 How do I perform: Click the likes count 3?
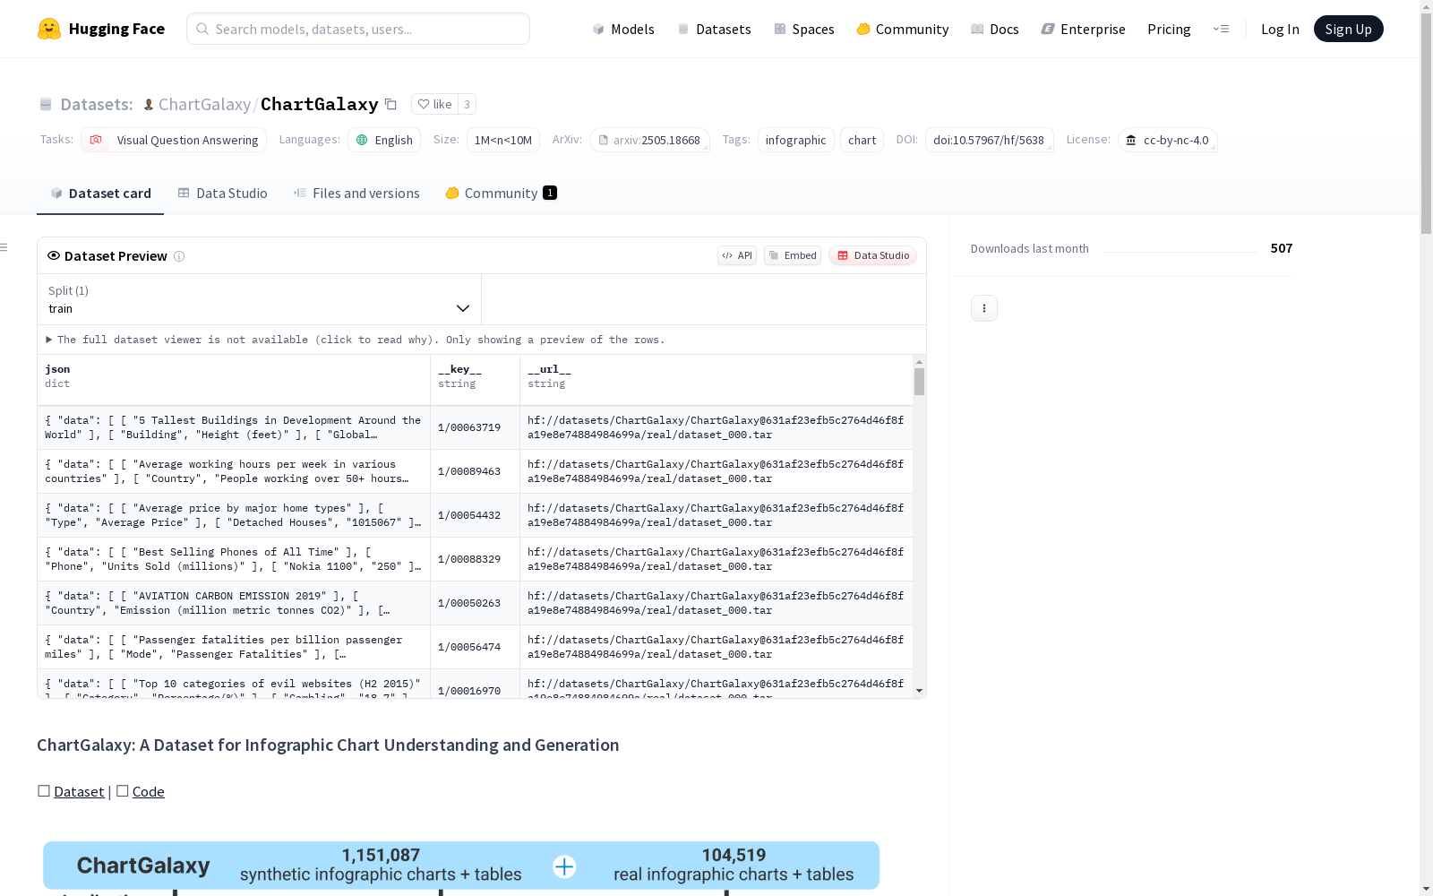pyautogui.click(x=467, y=104)
